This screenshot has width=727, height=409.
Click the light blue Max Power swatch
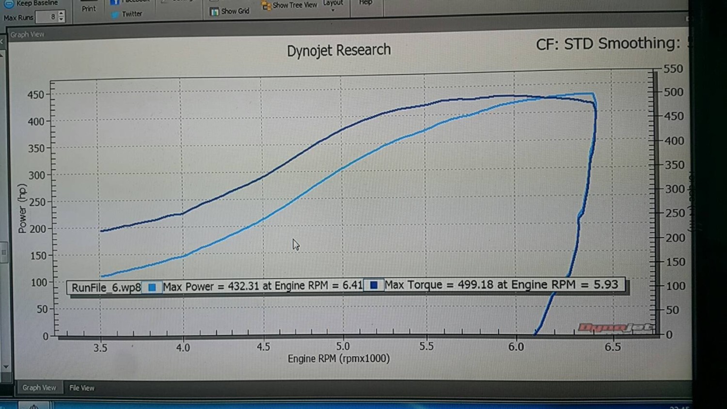click(152, 287)
